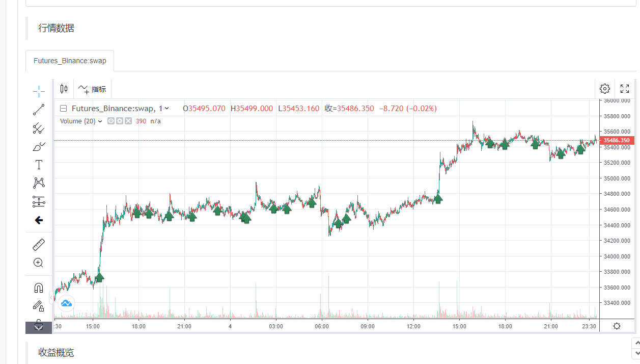The image size is (640, 364).
Task: Hide the Volume indicator with eye icon
Action: pyautogui.click(x=111, y=121)
